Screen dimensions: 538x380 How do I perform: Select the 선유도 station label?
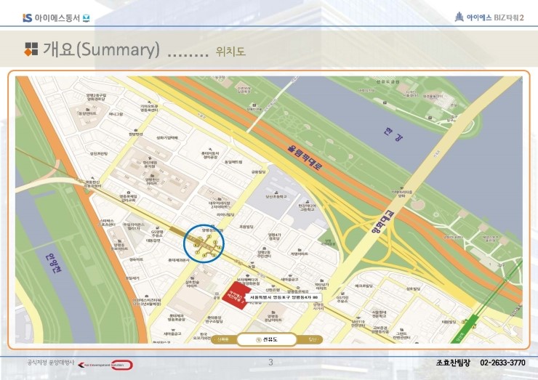(267, 339)
